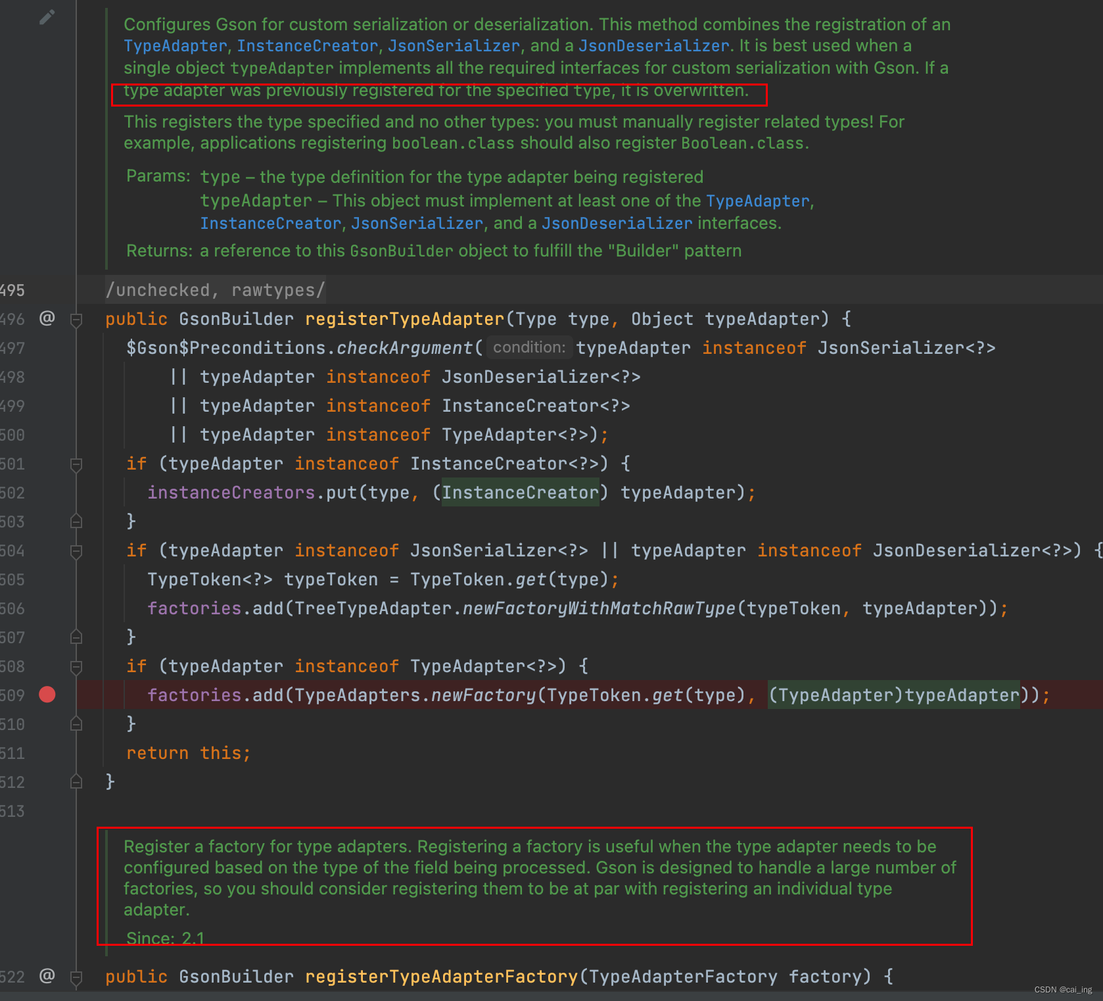Click 'TypeAdapters' class reference on line 509
This screenshot has width=1103, height=1001.
click(x=358, y=695)
